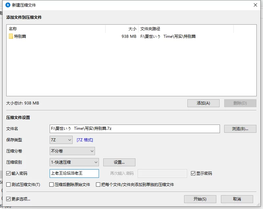Viewport: 263px width, 209px height.
Task: Toggle the 更多选项 checkbox
Action: [x=9, y=199]
